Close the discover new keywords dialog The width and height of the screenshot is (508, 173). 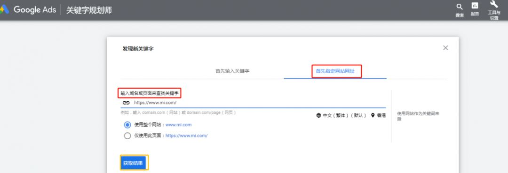click(x=445, y=48)
